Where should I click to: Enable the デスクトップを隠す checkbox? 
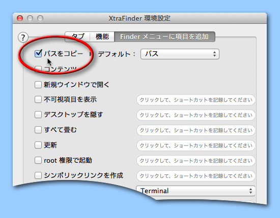[x=38, y=115]
